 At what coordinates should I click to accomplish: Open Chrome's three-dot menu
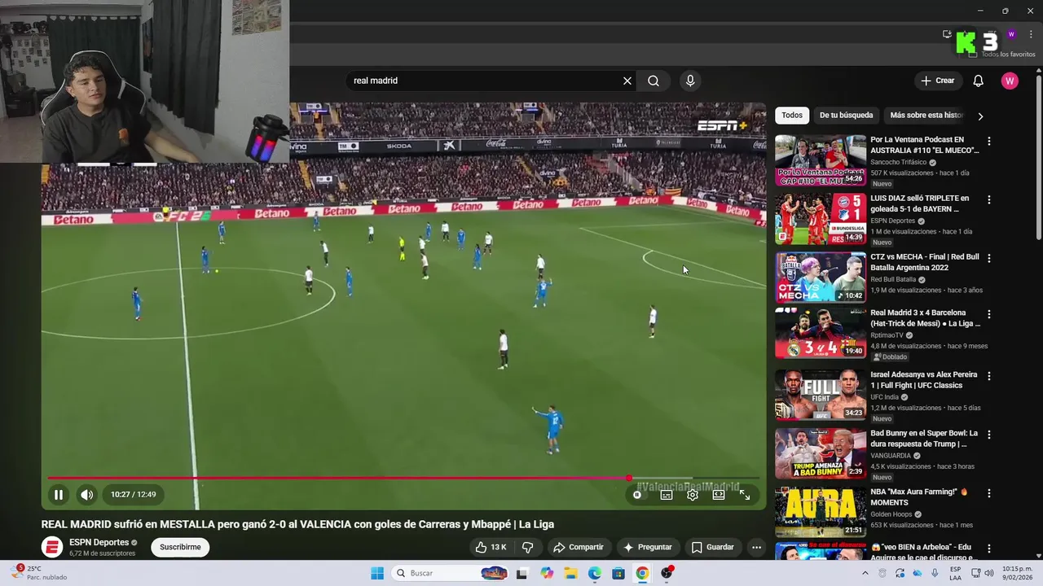1031,34
